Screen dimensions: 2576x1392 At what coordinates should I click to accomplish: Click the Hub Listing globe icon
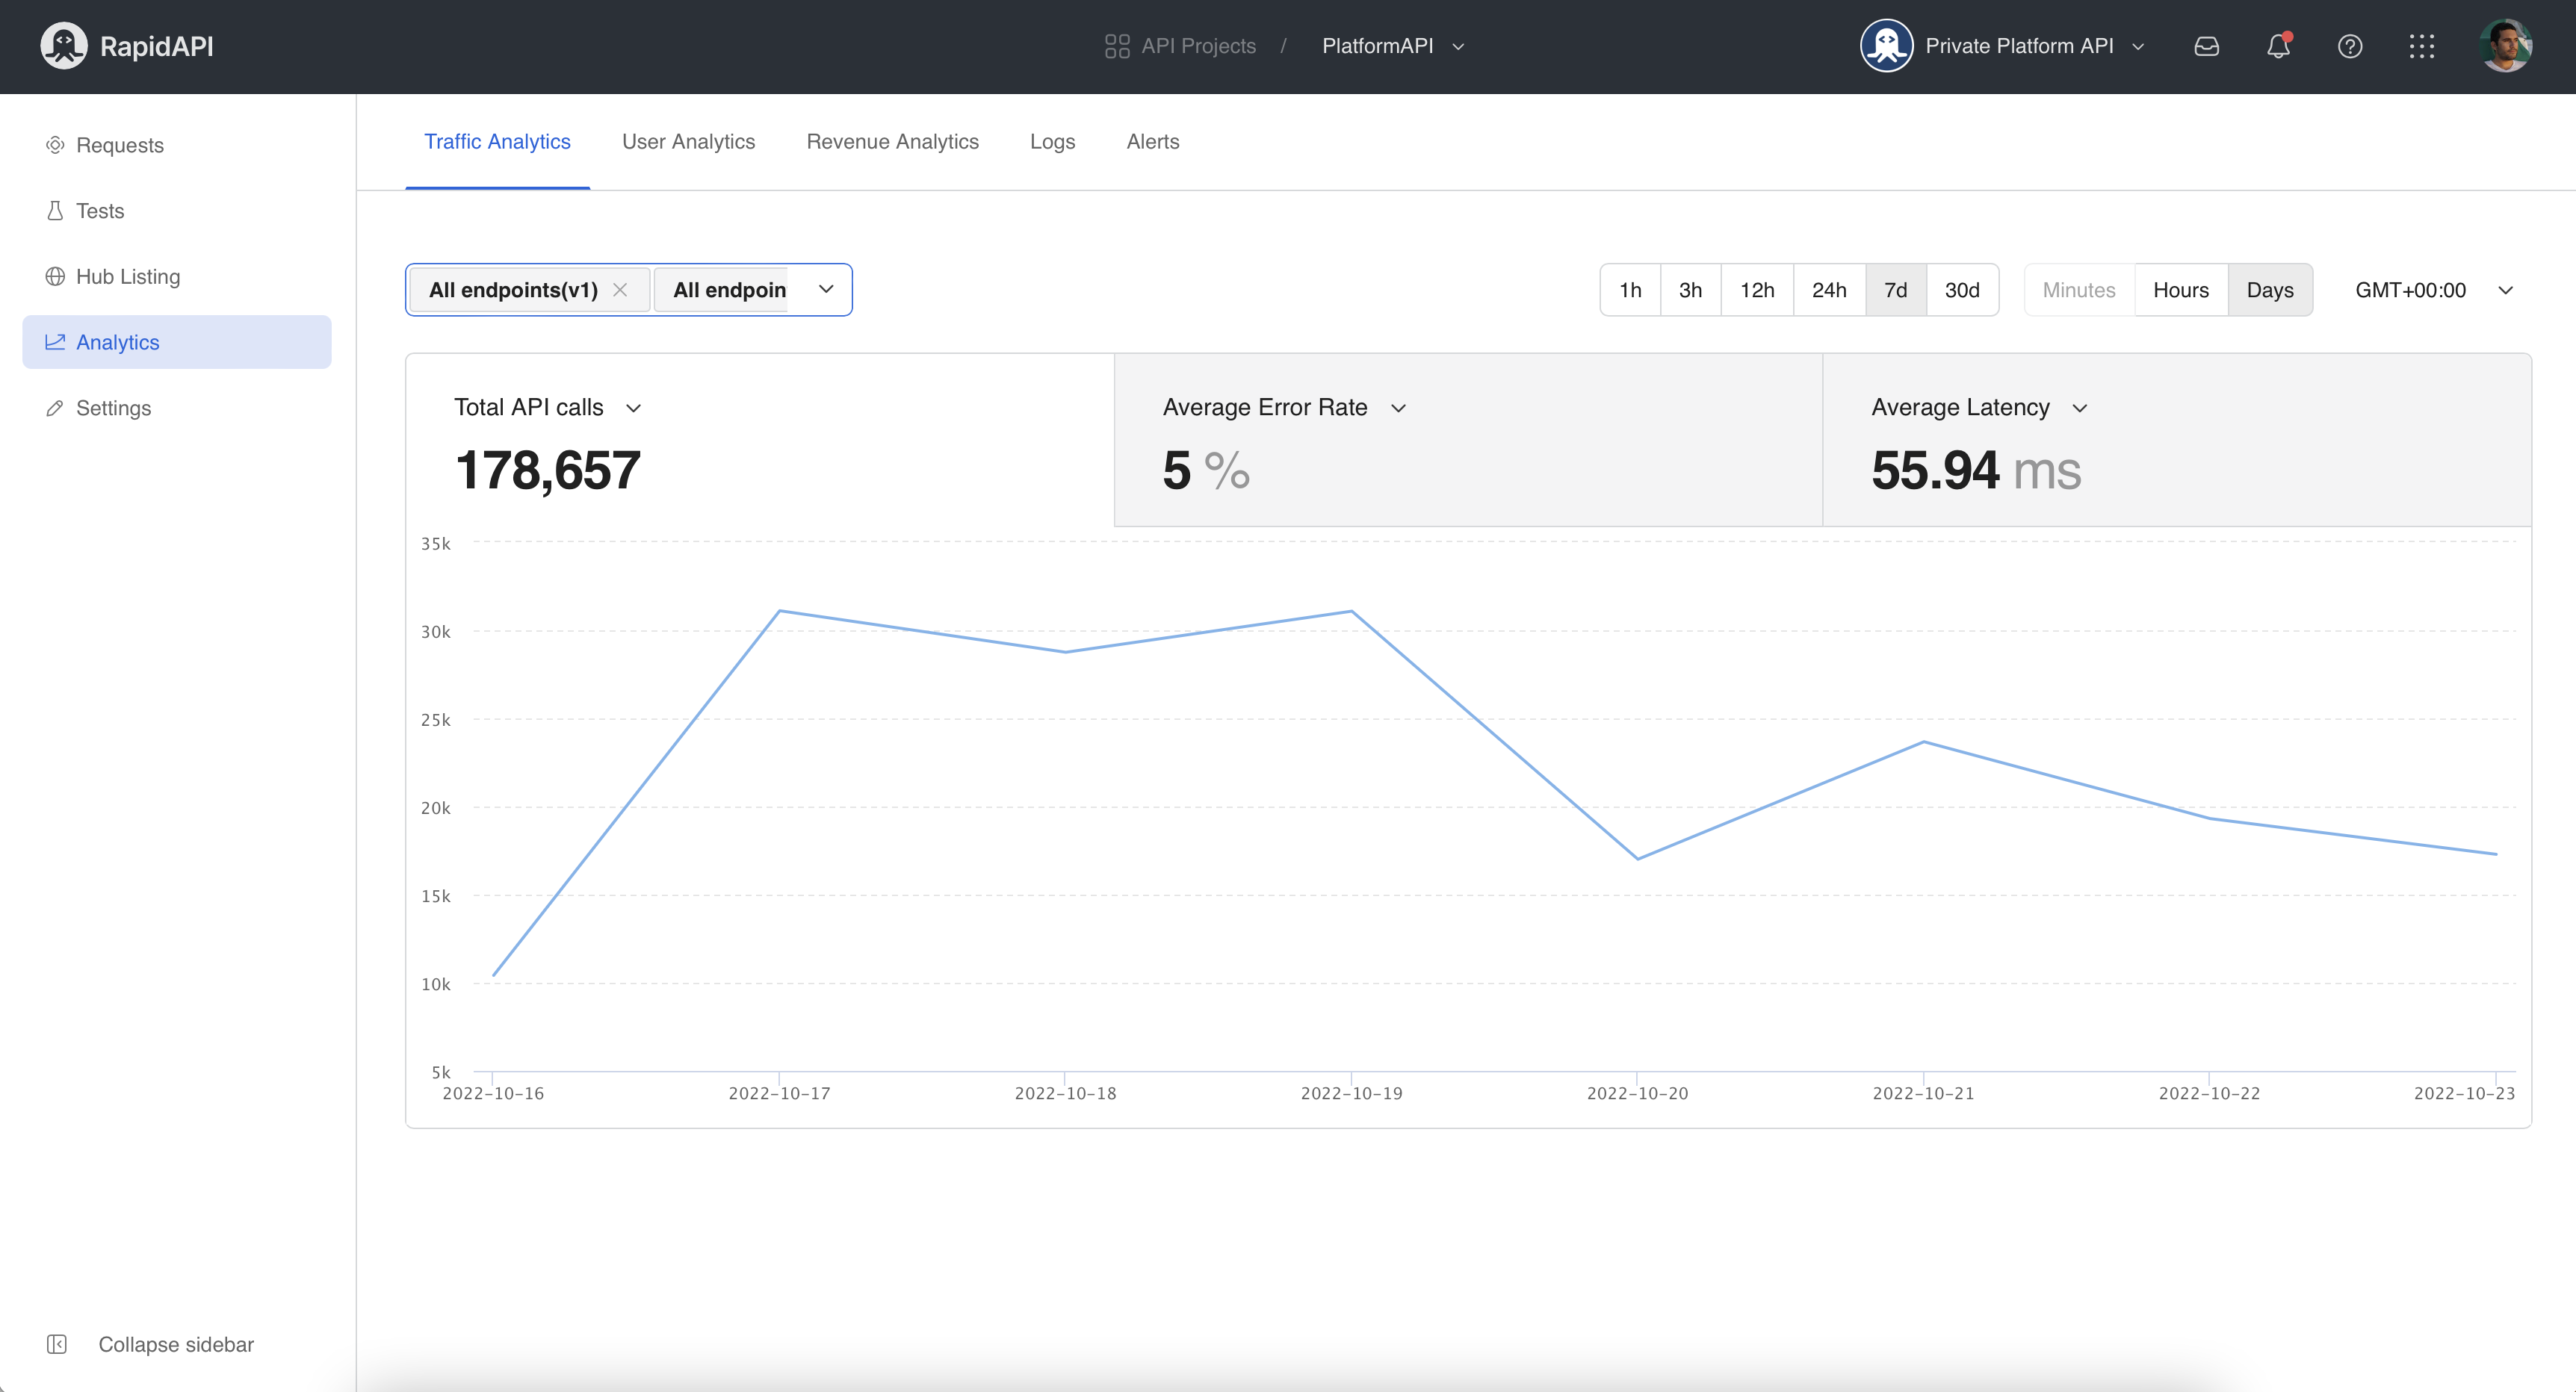coord(55,277)
